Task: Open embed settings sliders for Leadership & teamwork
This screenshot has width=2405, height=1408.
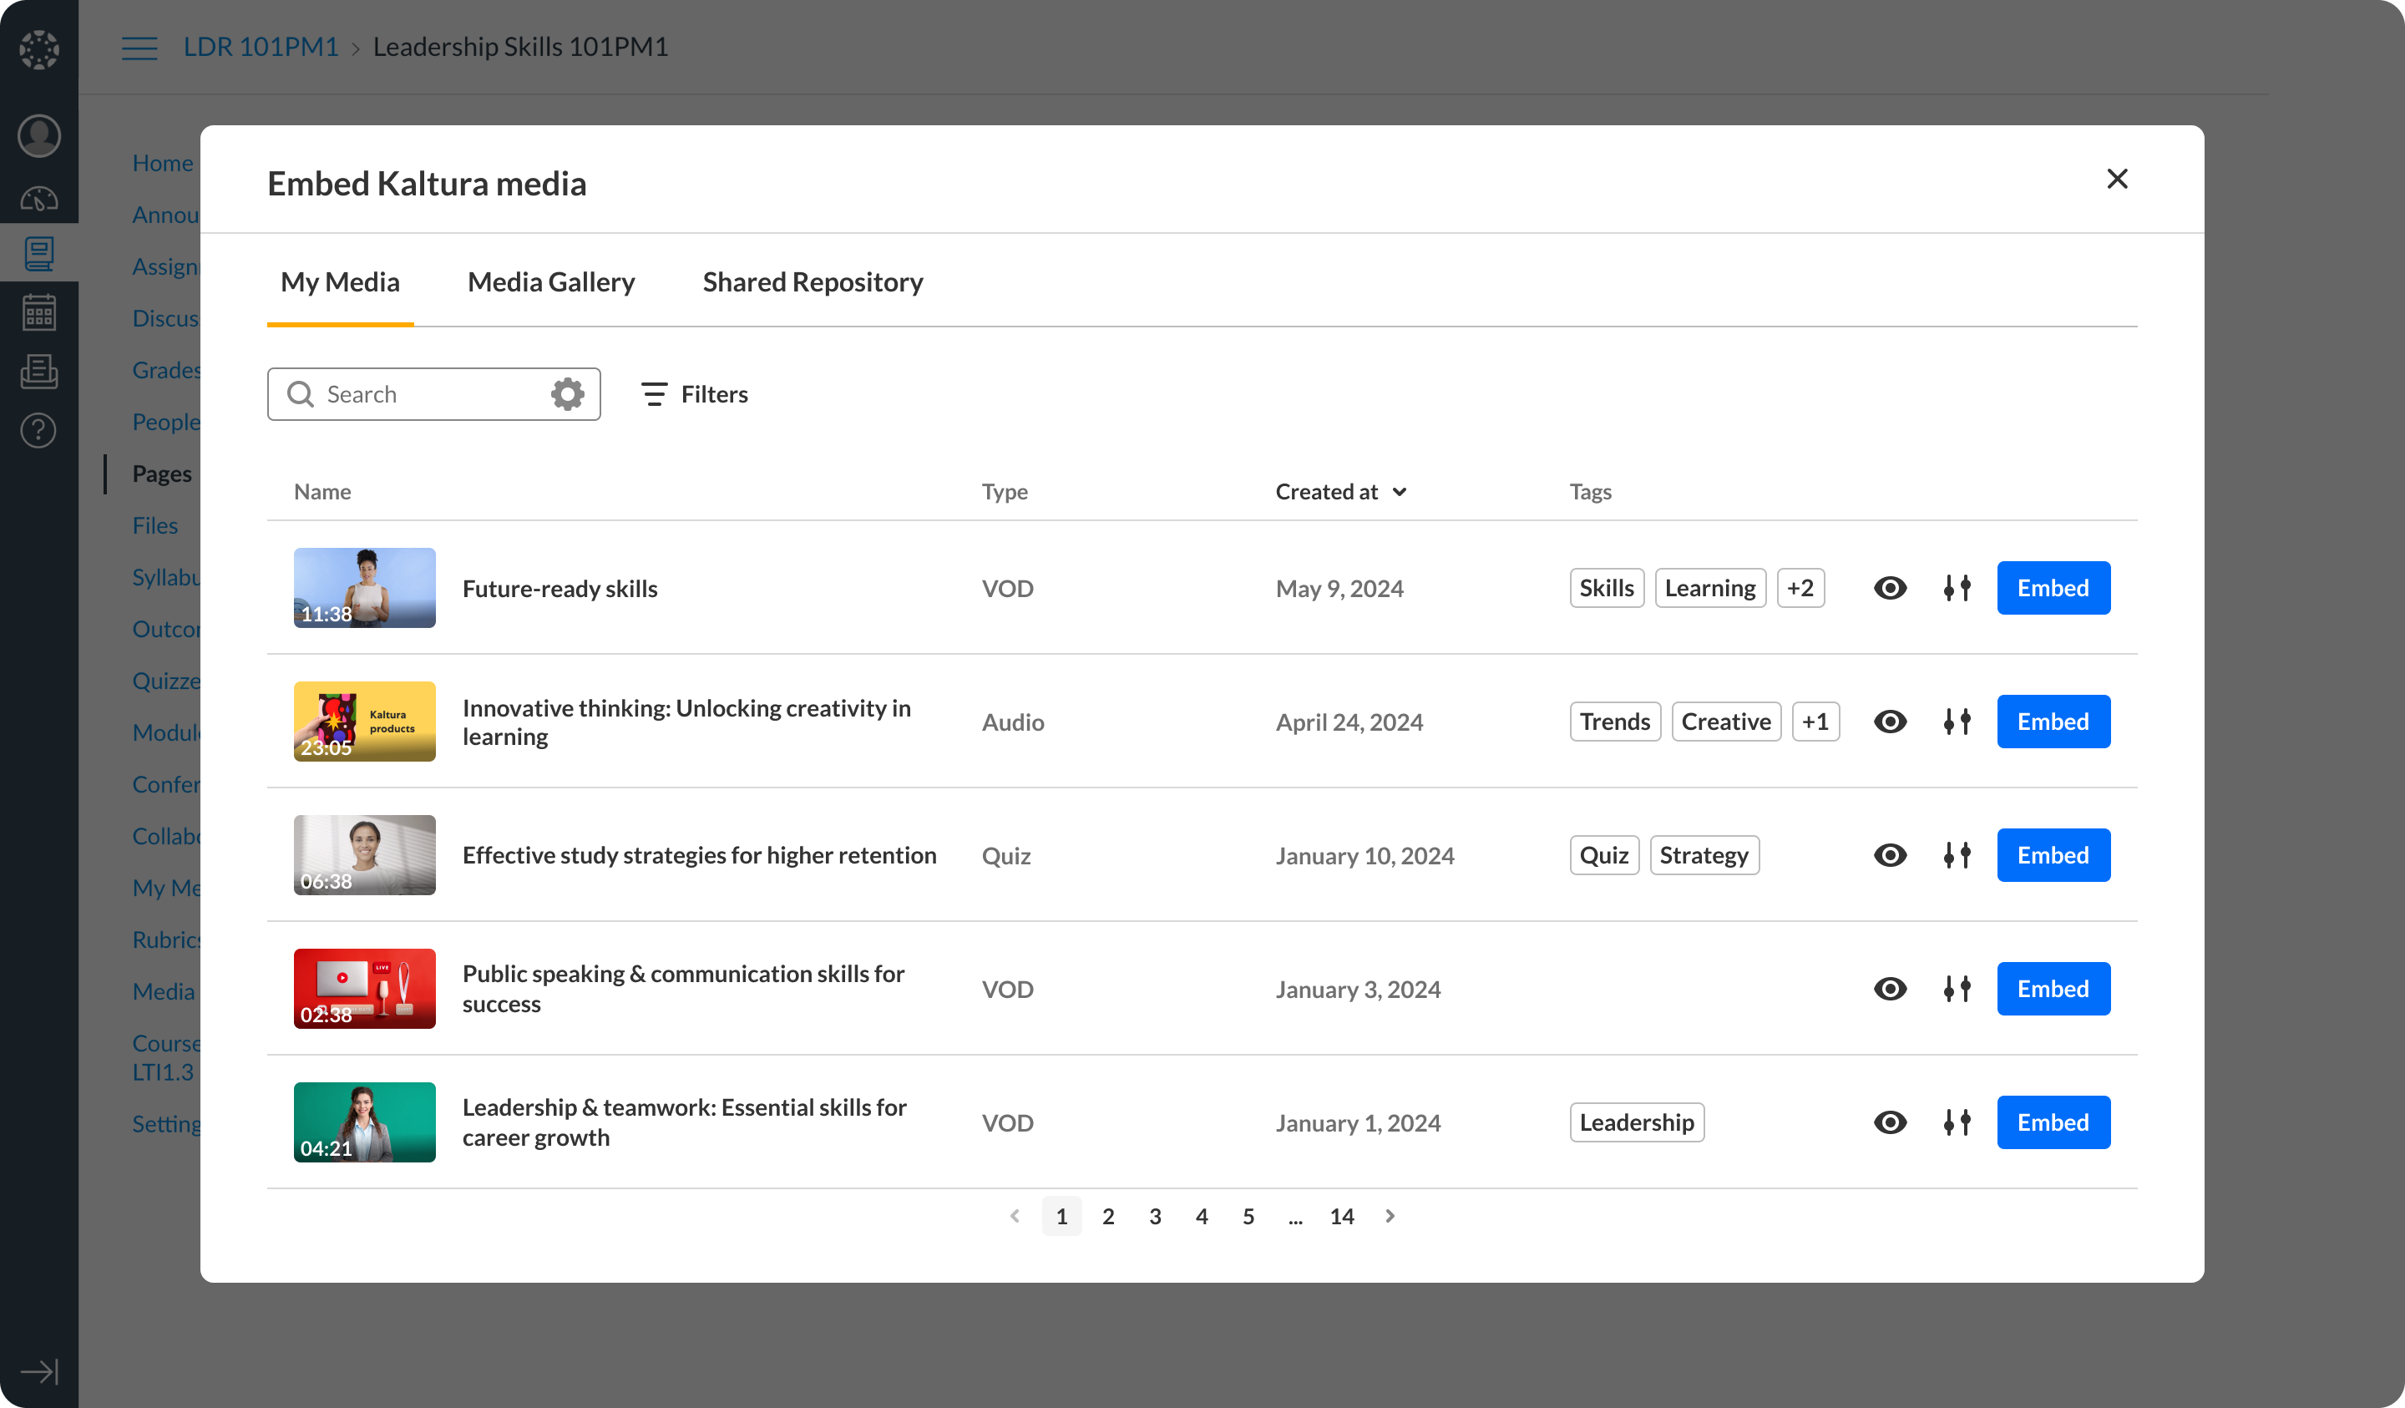Action: 1957,1122
